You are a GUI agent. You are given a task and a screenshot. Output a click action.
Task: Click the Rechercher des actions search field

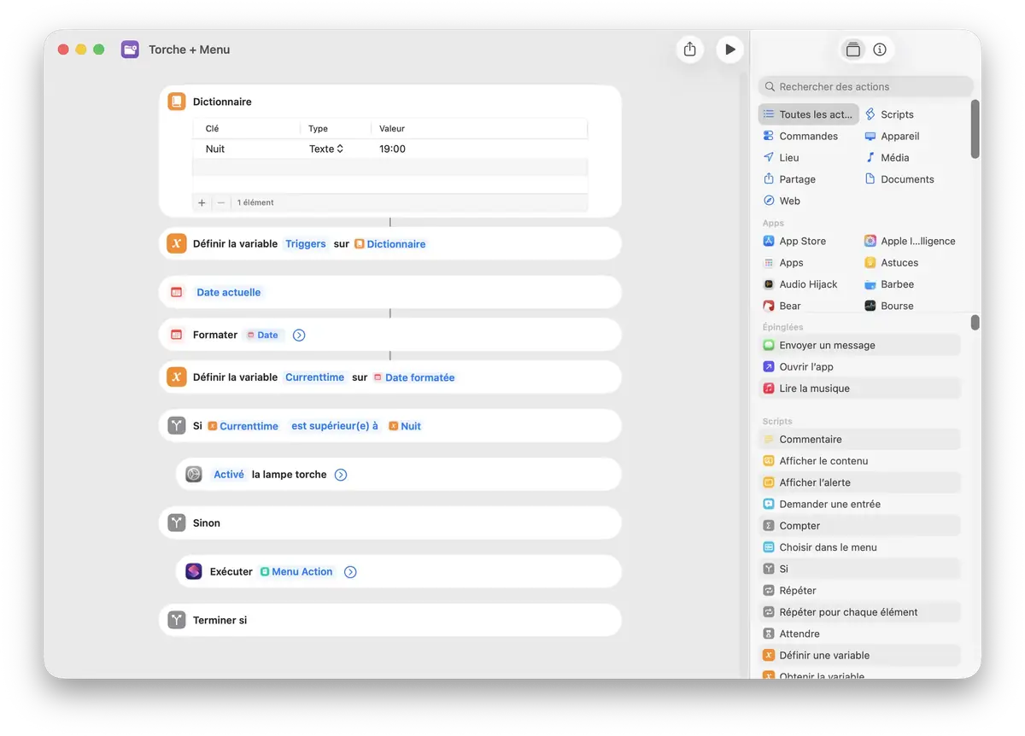tap(865, 86)
